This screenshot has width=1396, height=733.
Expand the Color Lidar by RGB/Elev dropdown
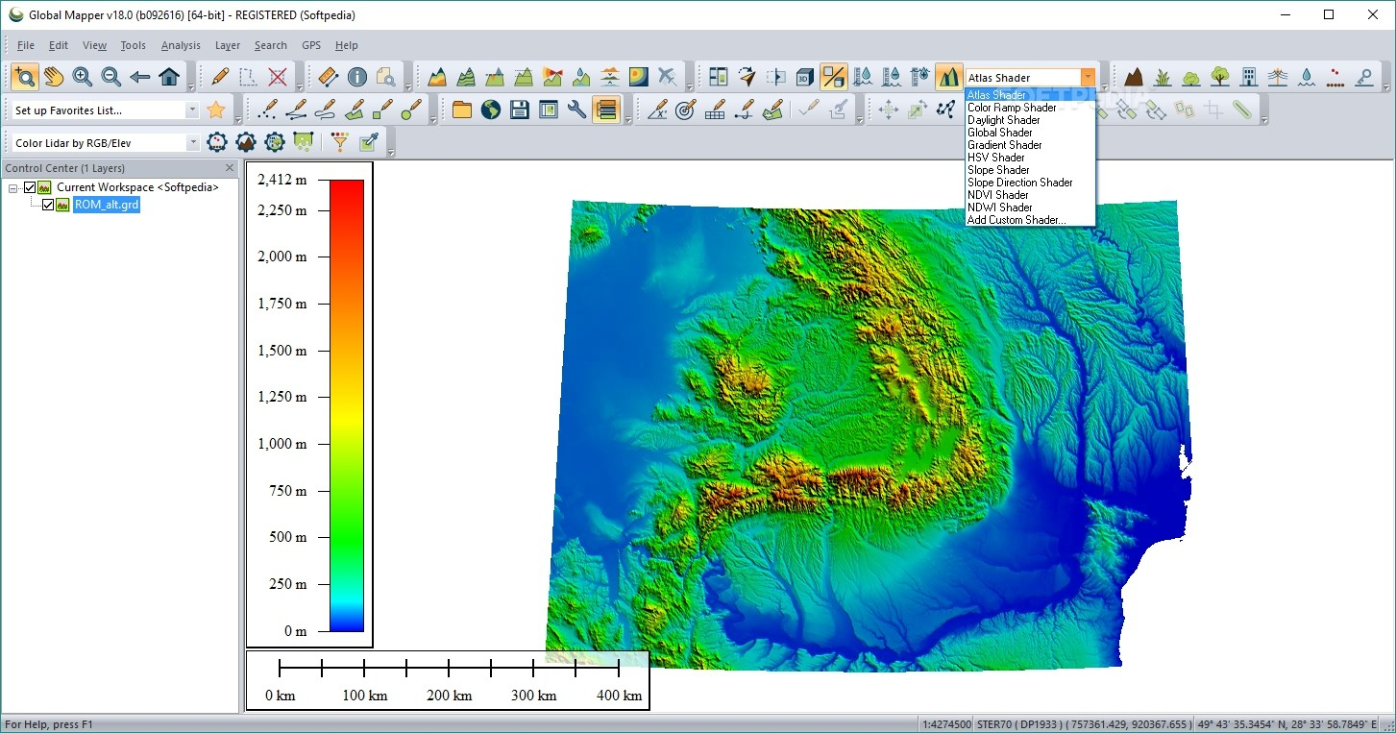192,143
